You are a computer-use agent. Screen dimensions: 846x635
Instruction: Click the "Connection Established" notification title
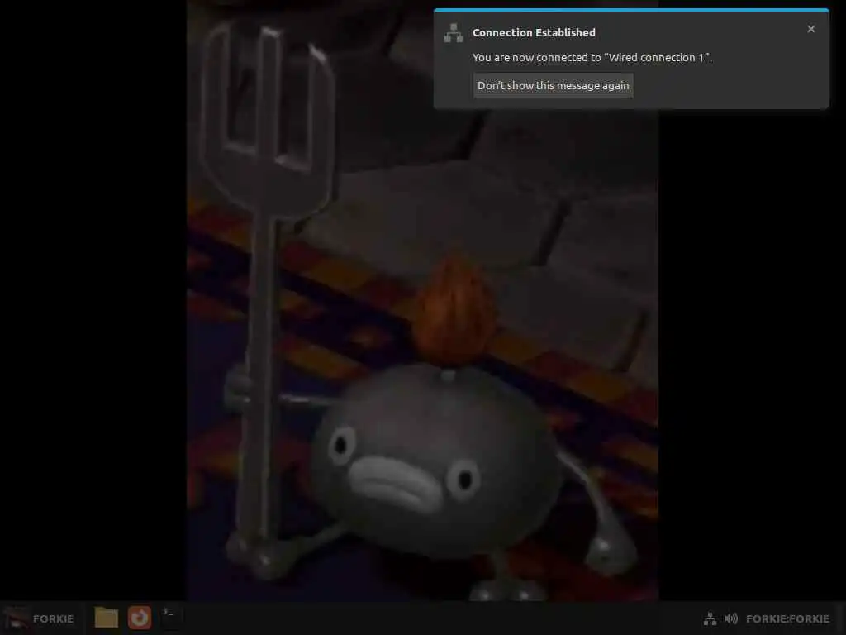pyautogui.click(x=534, y=32)
